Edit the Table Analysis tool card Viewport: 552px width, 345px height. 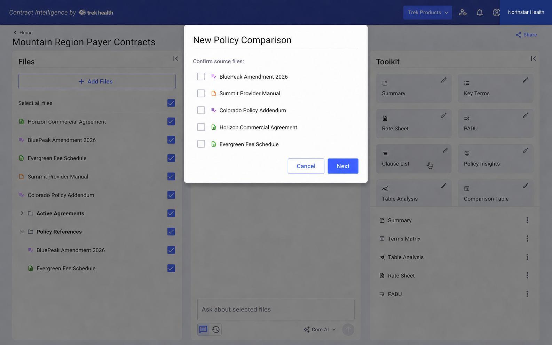[444, 186]
